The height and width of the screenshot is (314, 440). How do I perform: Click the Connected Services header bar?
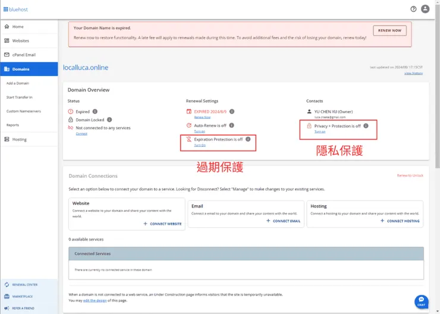(246, 253)
